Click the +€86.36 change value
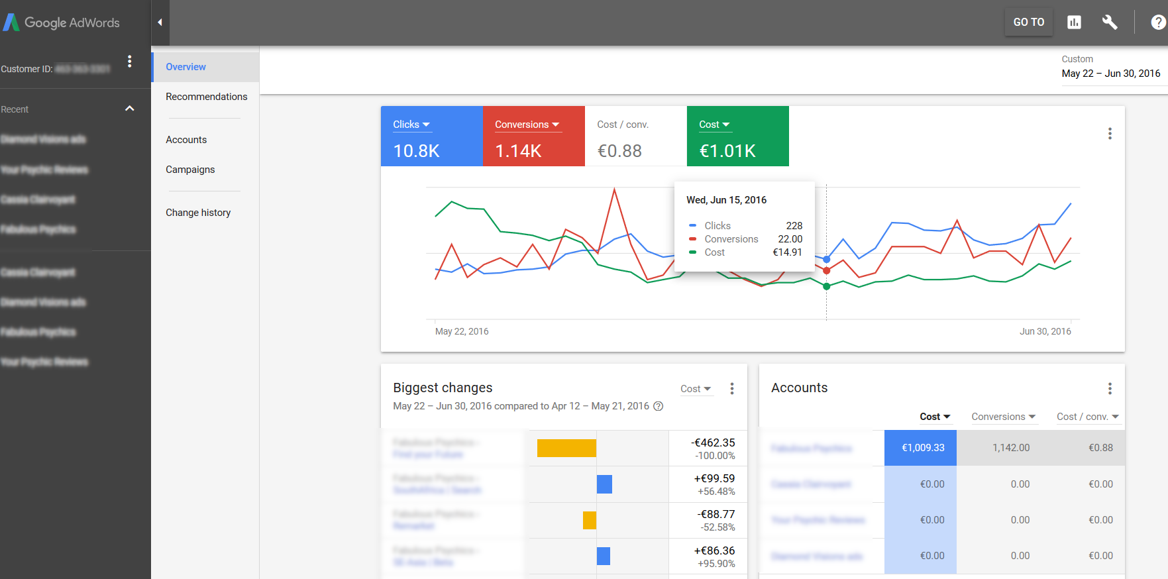 (x=714, y=551)
